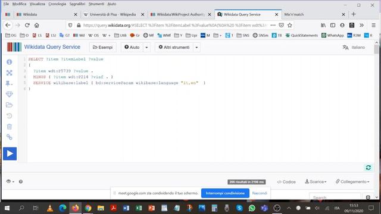This screenshot has width=381, height=214.
Task: Go to browser home page
Action: [37, 25]
